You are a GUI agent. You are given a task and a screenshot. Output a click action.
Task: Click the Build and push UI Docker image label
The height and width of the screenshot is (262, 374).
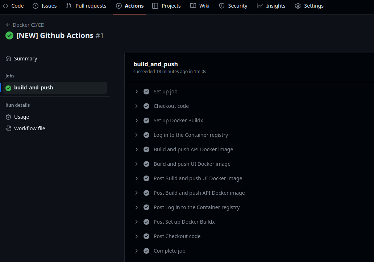pyautogui.click(x=192, y=164)
